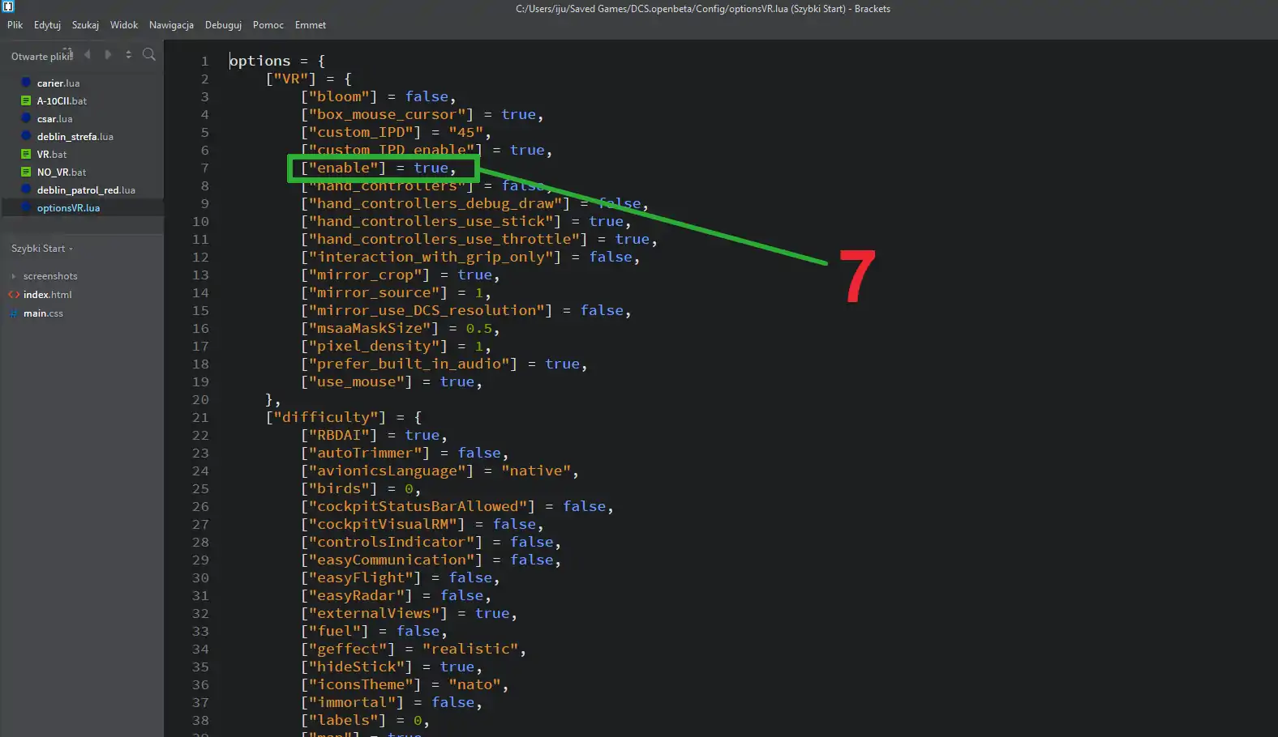Click the "mirror_use_DCS_resolution" key
Viewport: 1278px width, 737px height.
[x=427, y=310]
